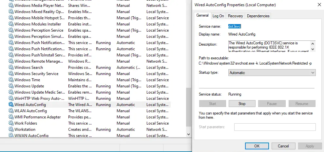Select the Windows Search service name
The width and height of the screenshot is (324, 152).
pos(29,68)
